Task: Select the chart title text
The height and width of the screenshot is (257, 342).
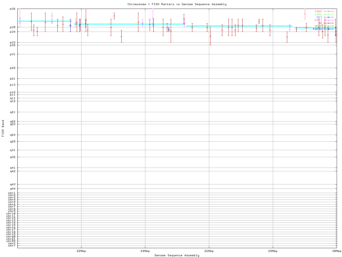Action: pyautogui.click(x=177, y=4)
